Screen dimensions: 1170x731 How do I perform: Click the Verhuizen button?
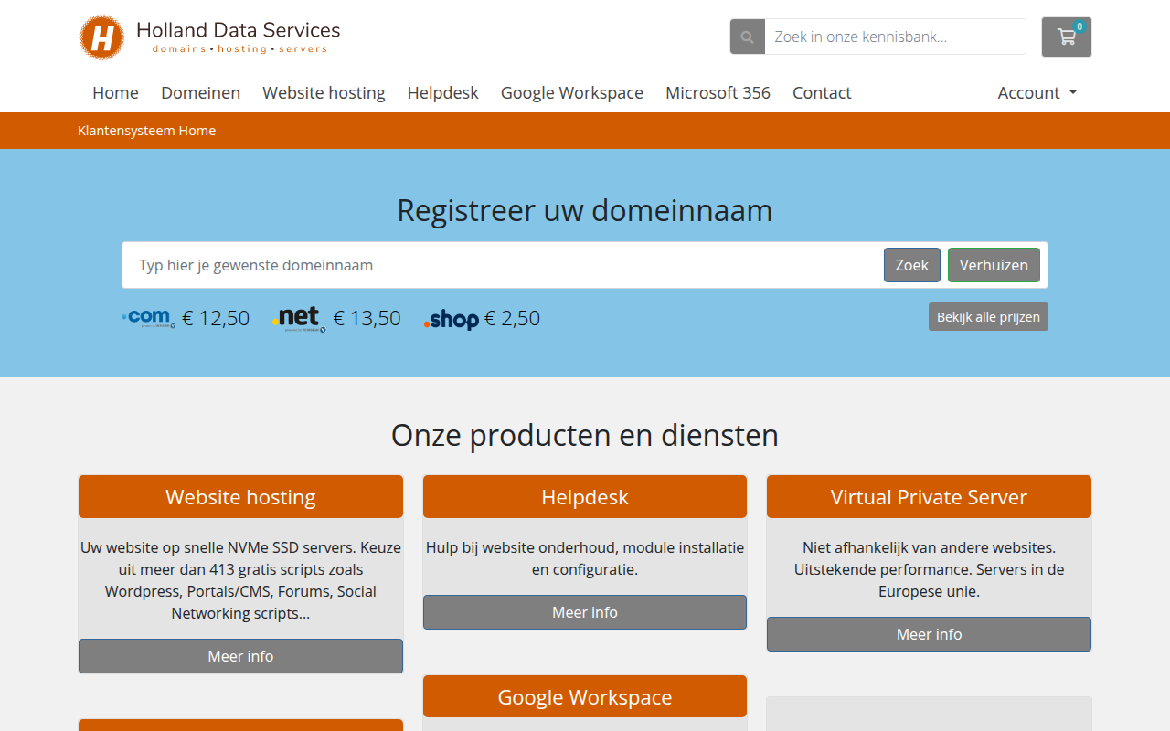[x=994, y=265]
